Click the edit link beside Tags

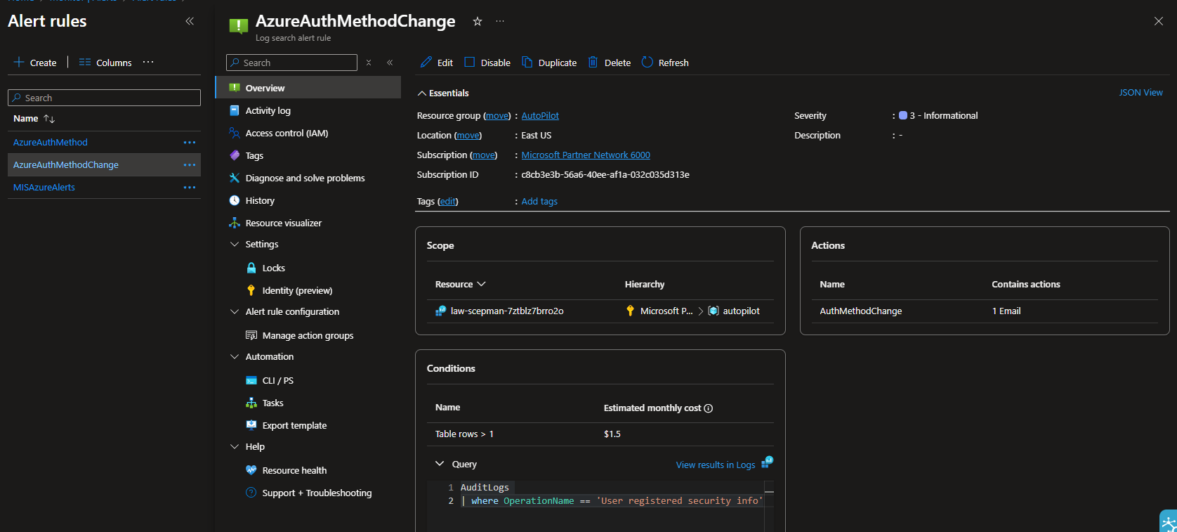[447, 201]
